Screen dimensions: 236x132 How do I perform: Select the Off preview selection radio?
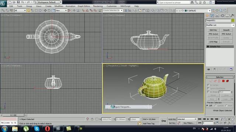pos(208,106)
